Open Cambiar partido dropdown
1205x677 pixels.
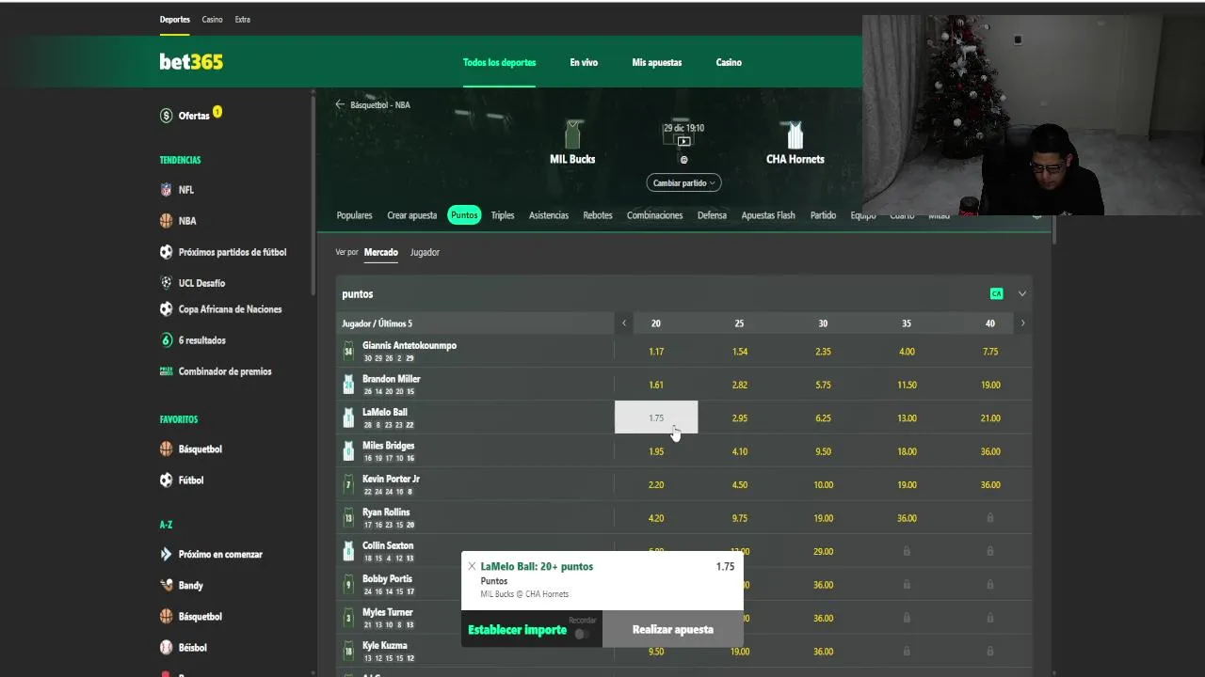point(684,182)
